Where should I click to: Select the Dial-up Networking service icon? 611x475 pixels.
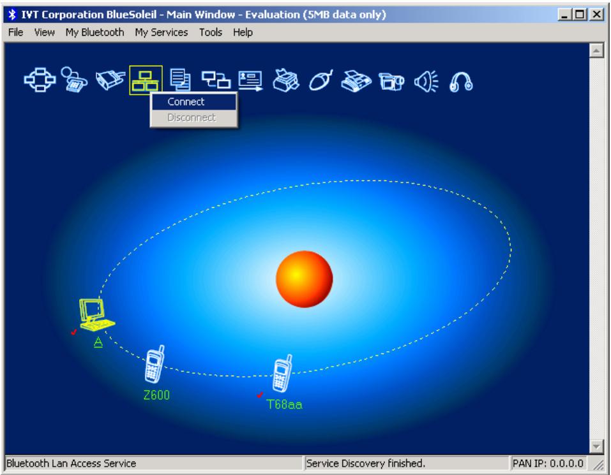75,80
